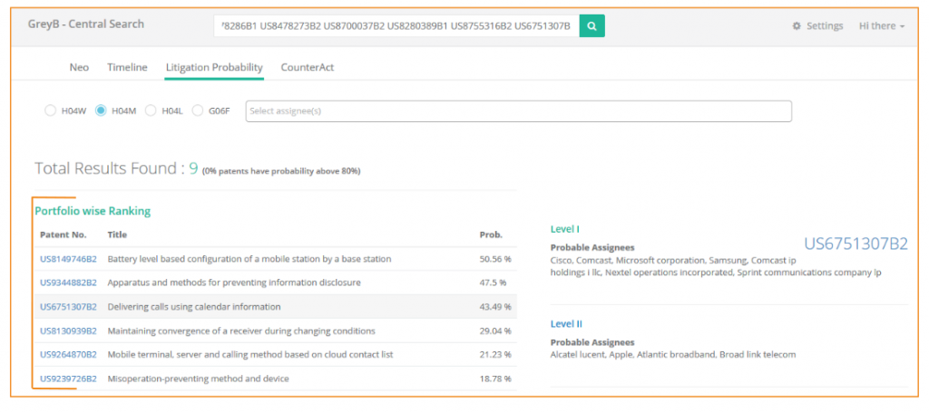Open patent link US8130939B2
Image resolution: width=929 pixels, height=412 pixels.
pos(68,331)
